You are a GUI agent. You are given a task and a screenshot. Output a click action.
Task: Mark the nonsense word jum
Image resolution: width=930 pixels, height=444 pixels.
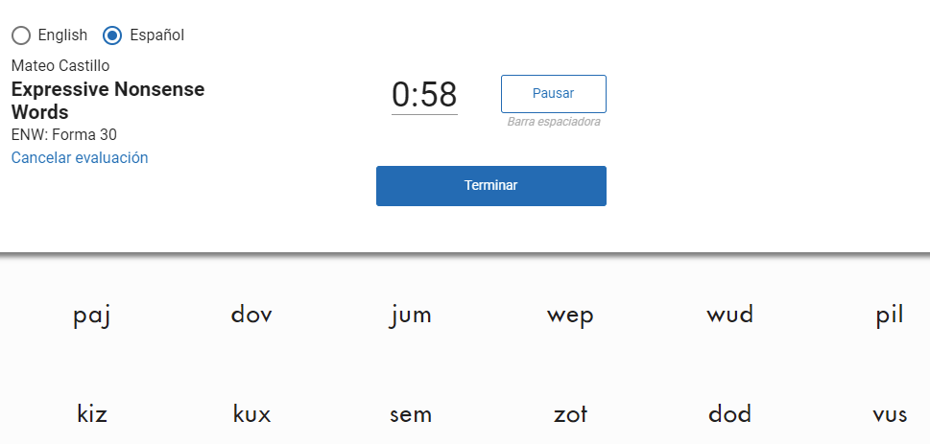[x=411, y=315]
